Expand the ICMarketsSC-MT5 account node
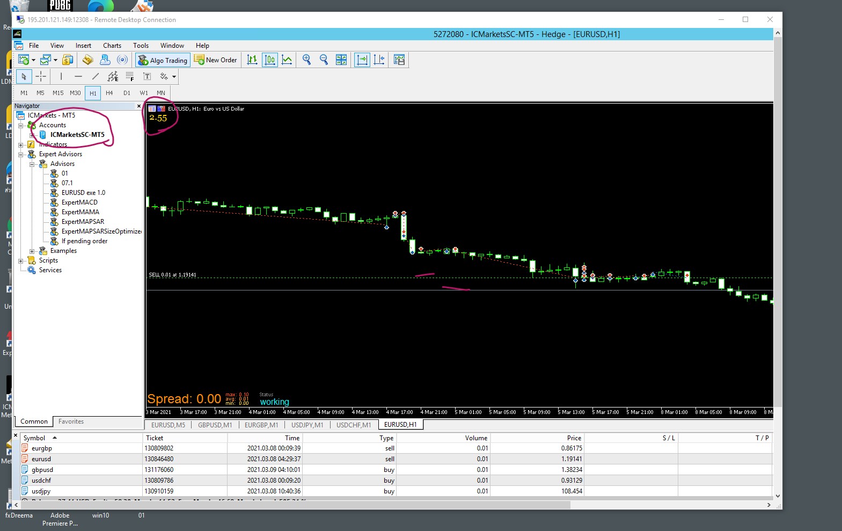Screen dimensions: 842x531 point(32,135)
